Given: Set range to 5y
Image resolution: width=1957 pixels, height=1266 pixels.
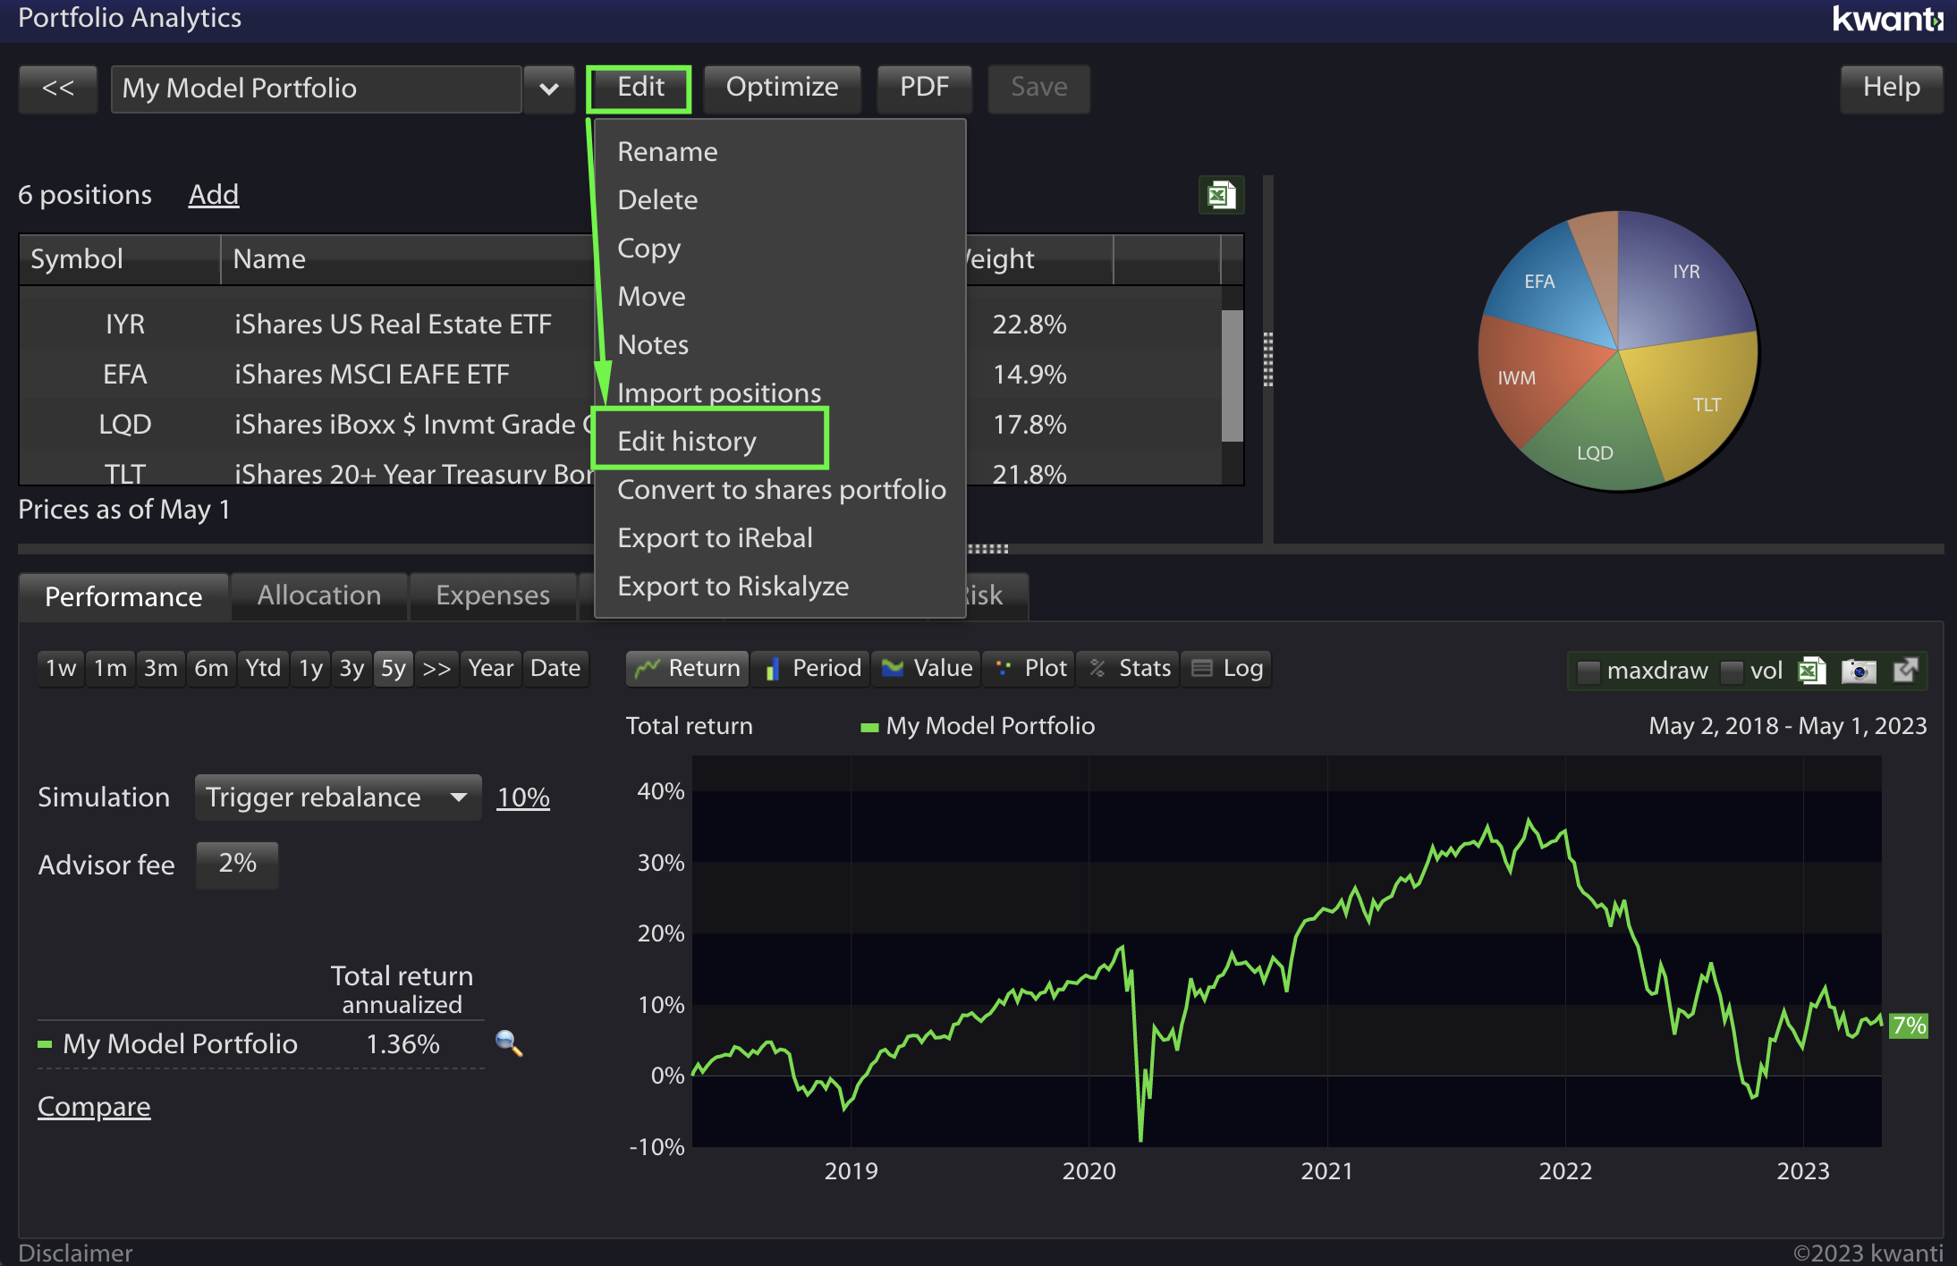Looking at the screenshot, I should (394, 668).
